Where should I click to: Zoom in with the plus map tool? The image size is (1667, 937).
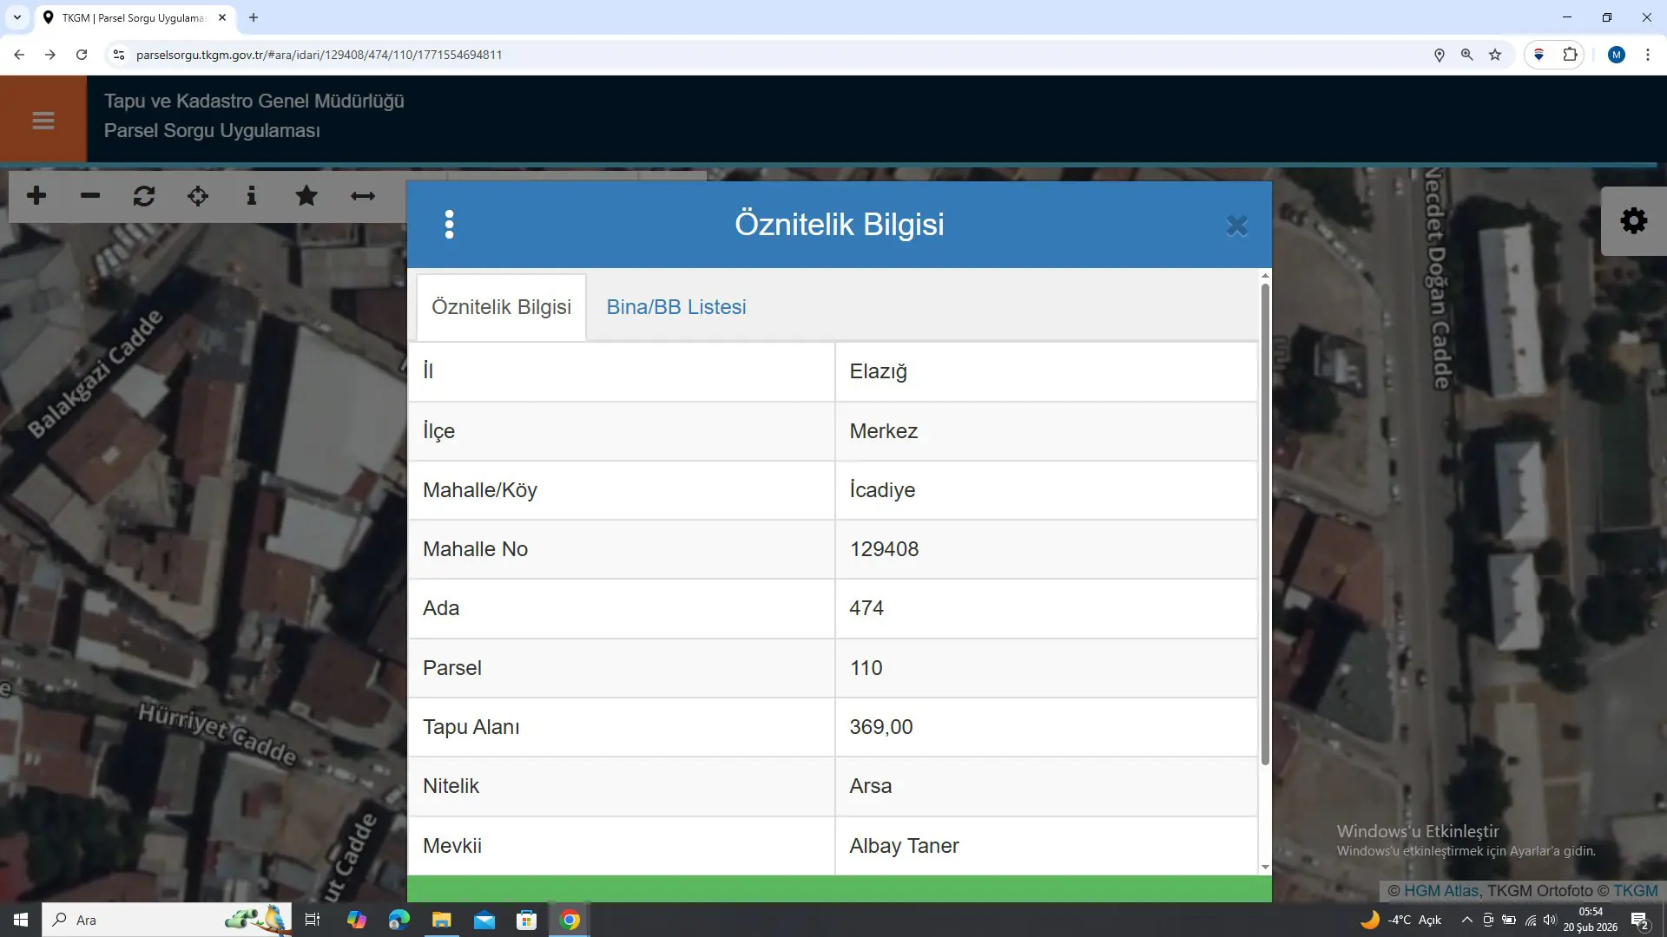[36, 196]
